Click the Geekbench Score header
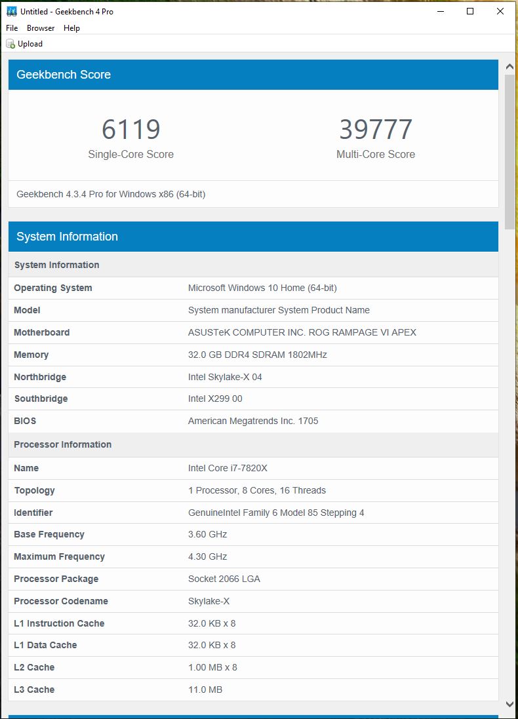The height and width of the screenshot is (719, 518). (x=253, y=75)
